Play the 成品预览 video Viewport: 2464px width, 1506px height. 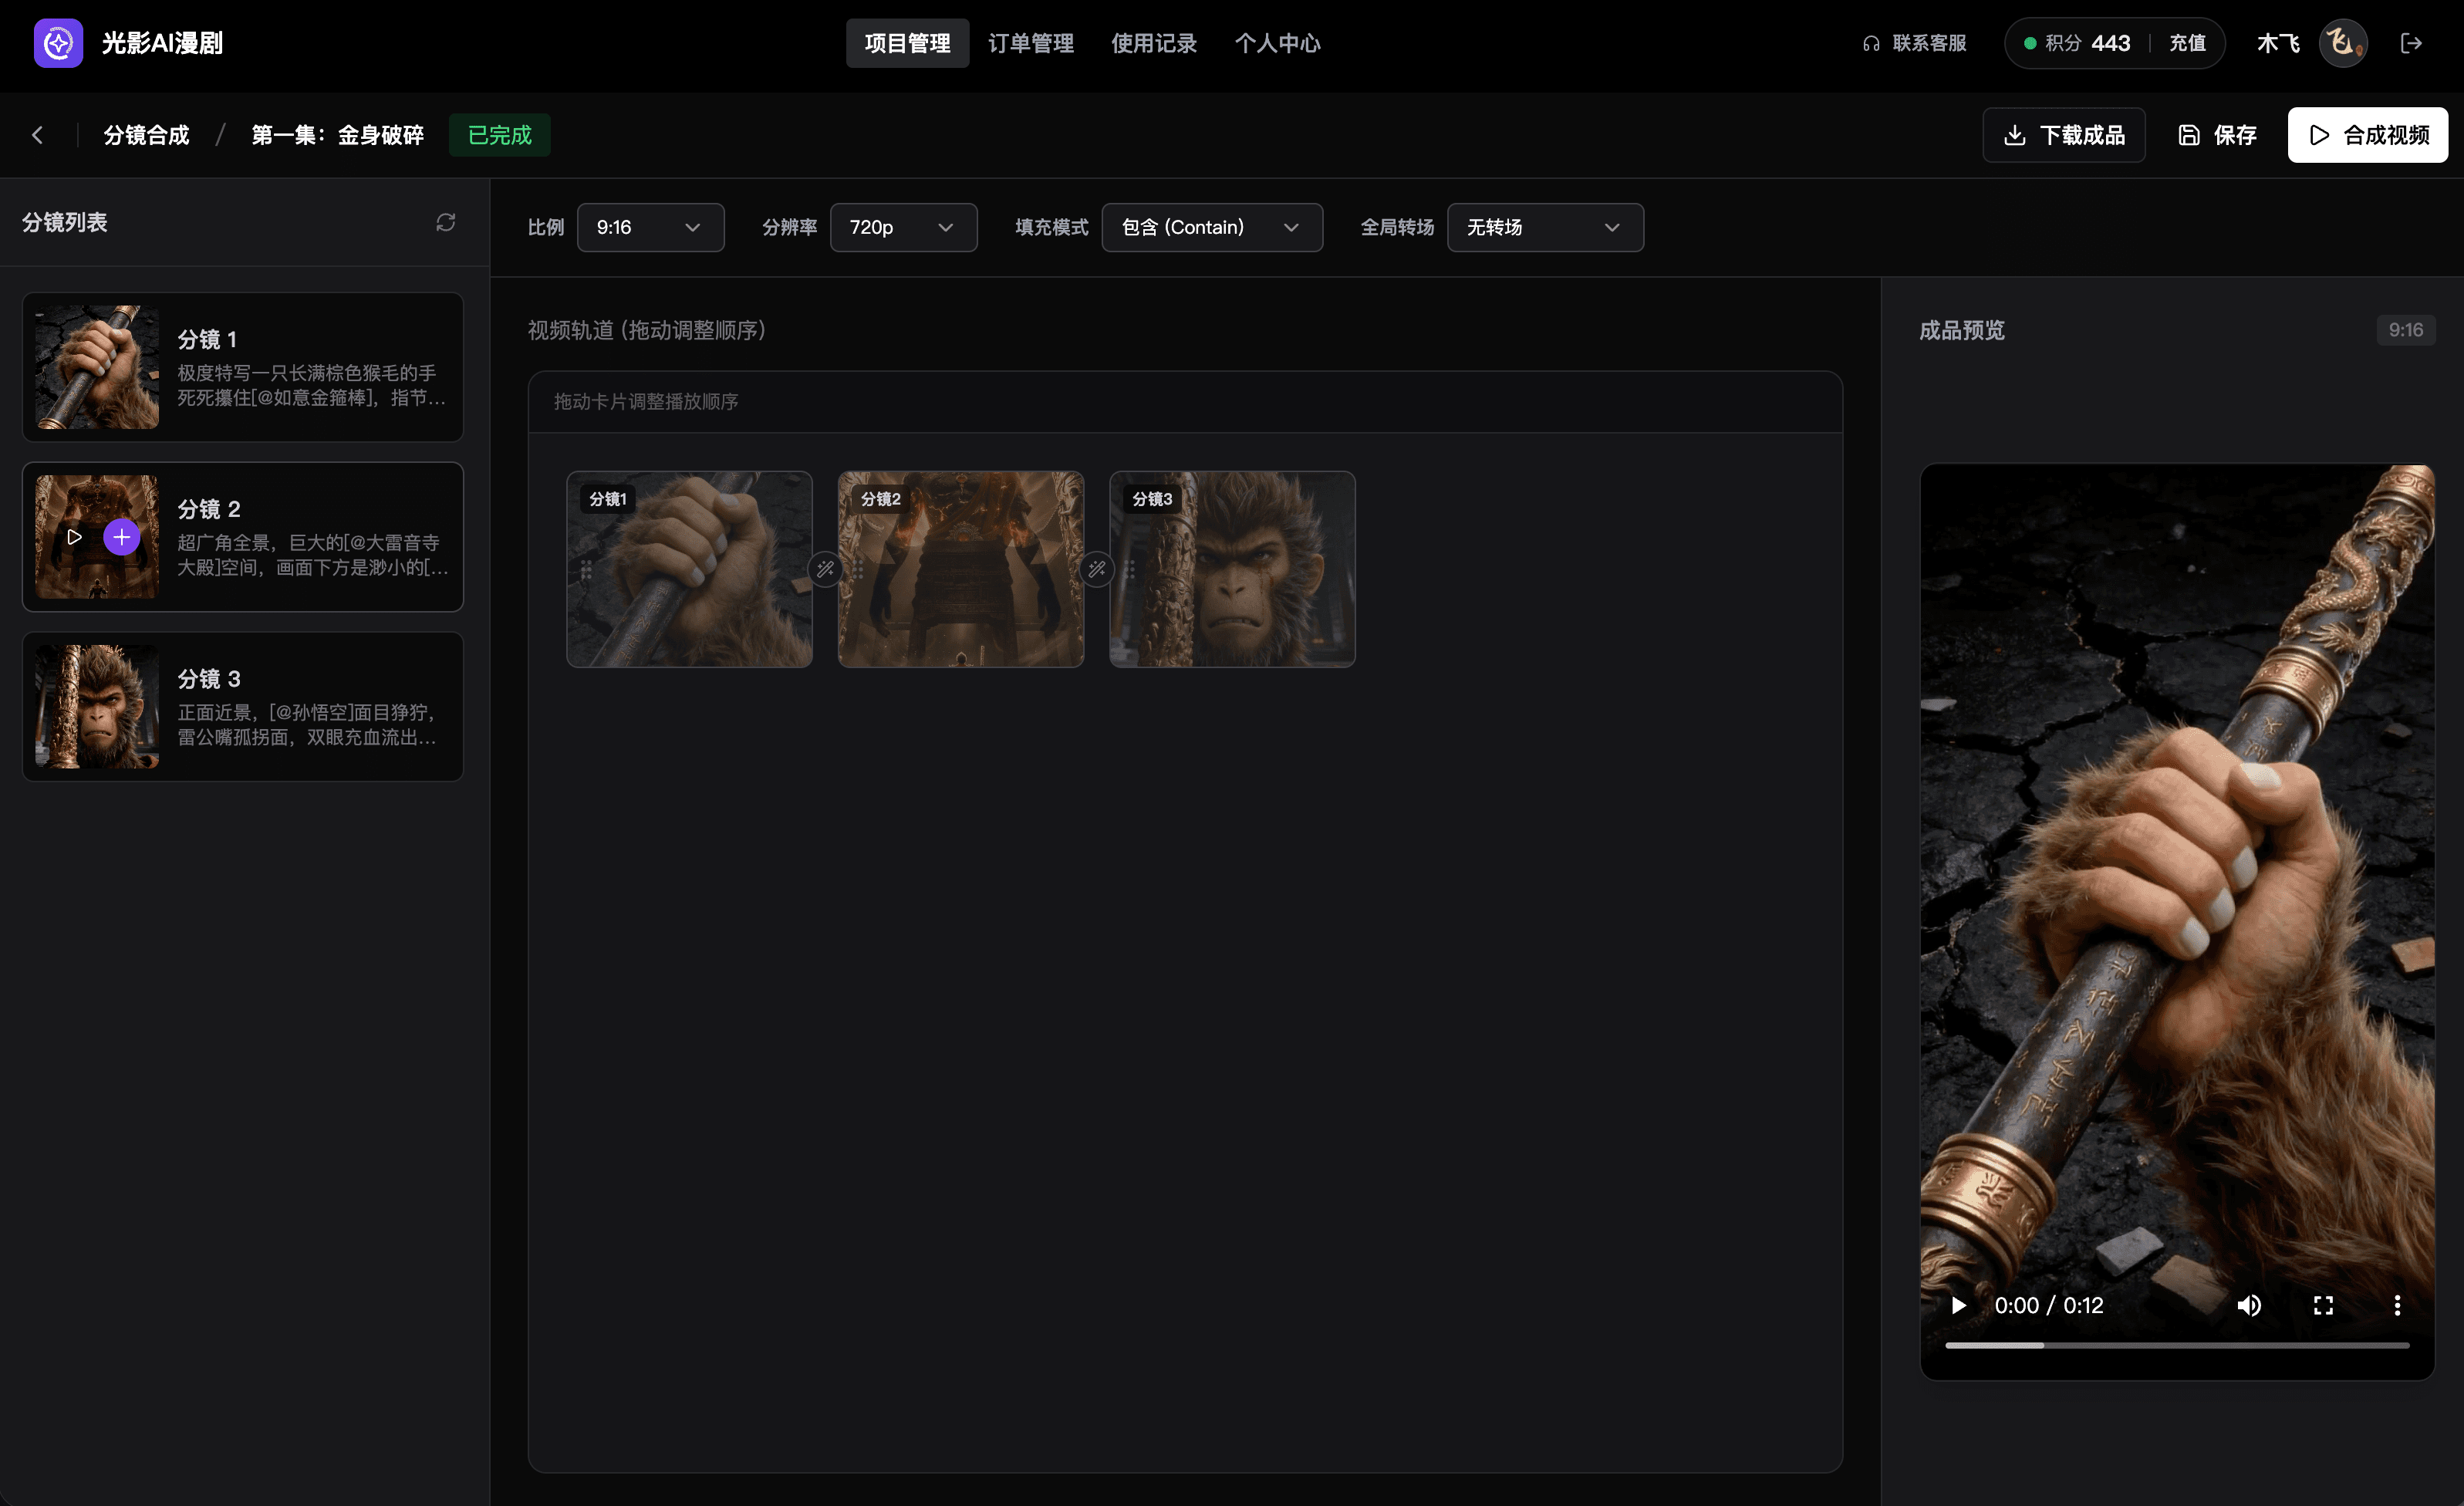click(1958, 1305)
